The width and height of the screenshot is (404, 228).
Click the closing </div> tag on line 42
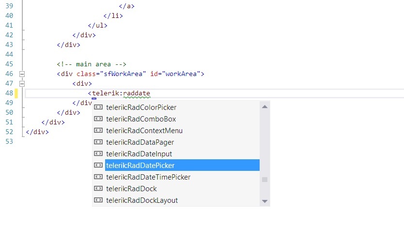tap(84, 35)
